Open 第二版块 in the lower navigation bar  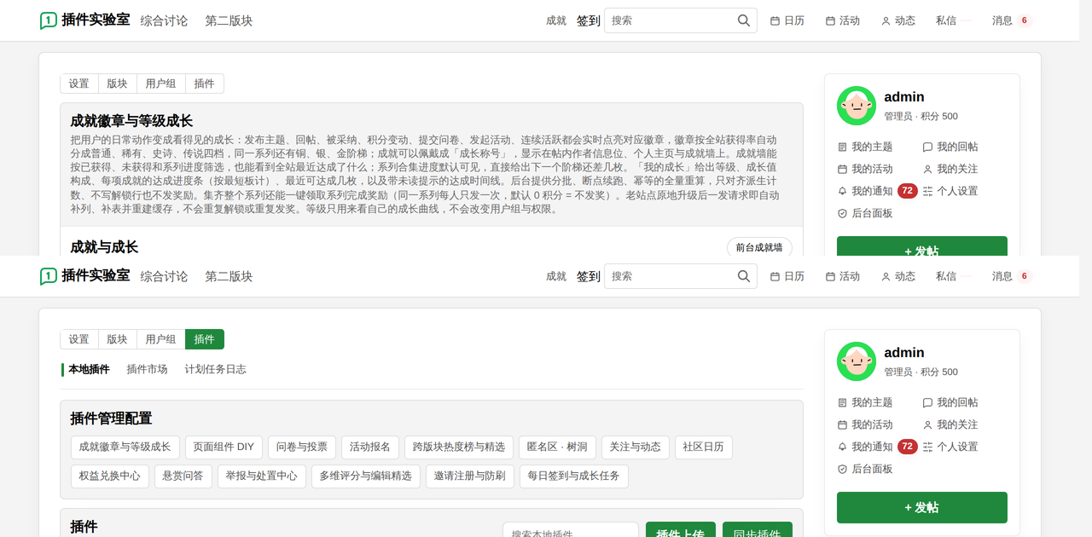tap(229, 276)
